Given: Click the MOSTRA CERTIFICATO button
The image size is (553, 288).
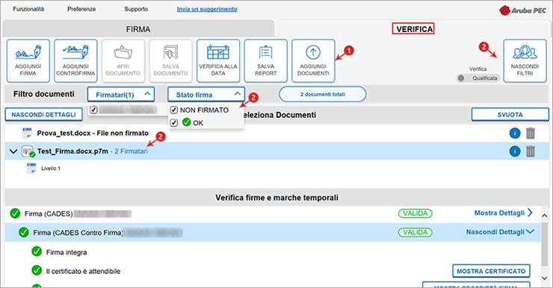Looking at the screenshot, I should 491,271.
